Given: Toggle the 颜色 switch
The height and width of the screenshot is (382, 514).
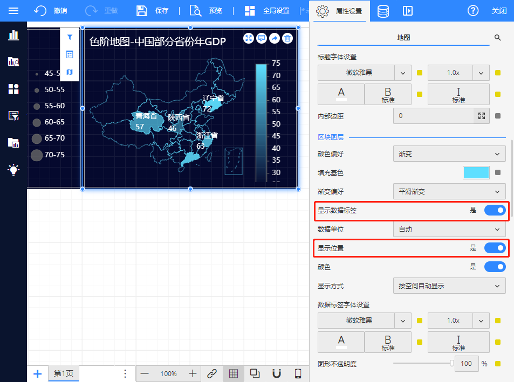Looking at the screenshot, I should point(495,267).
